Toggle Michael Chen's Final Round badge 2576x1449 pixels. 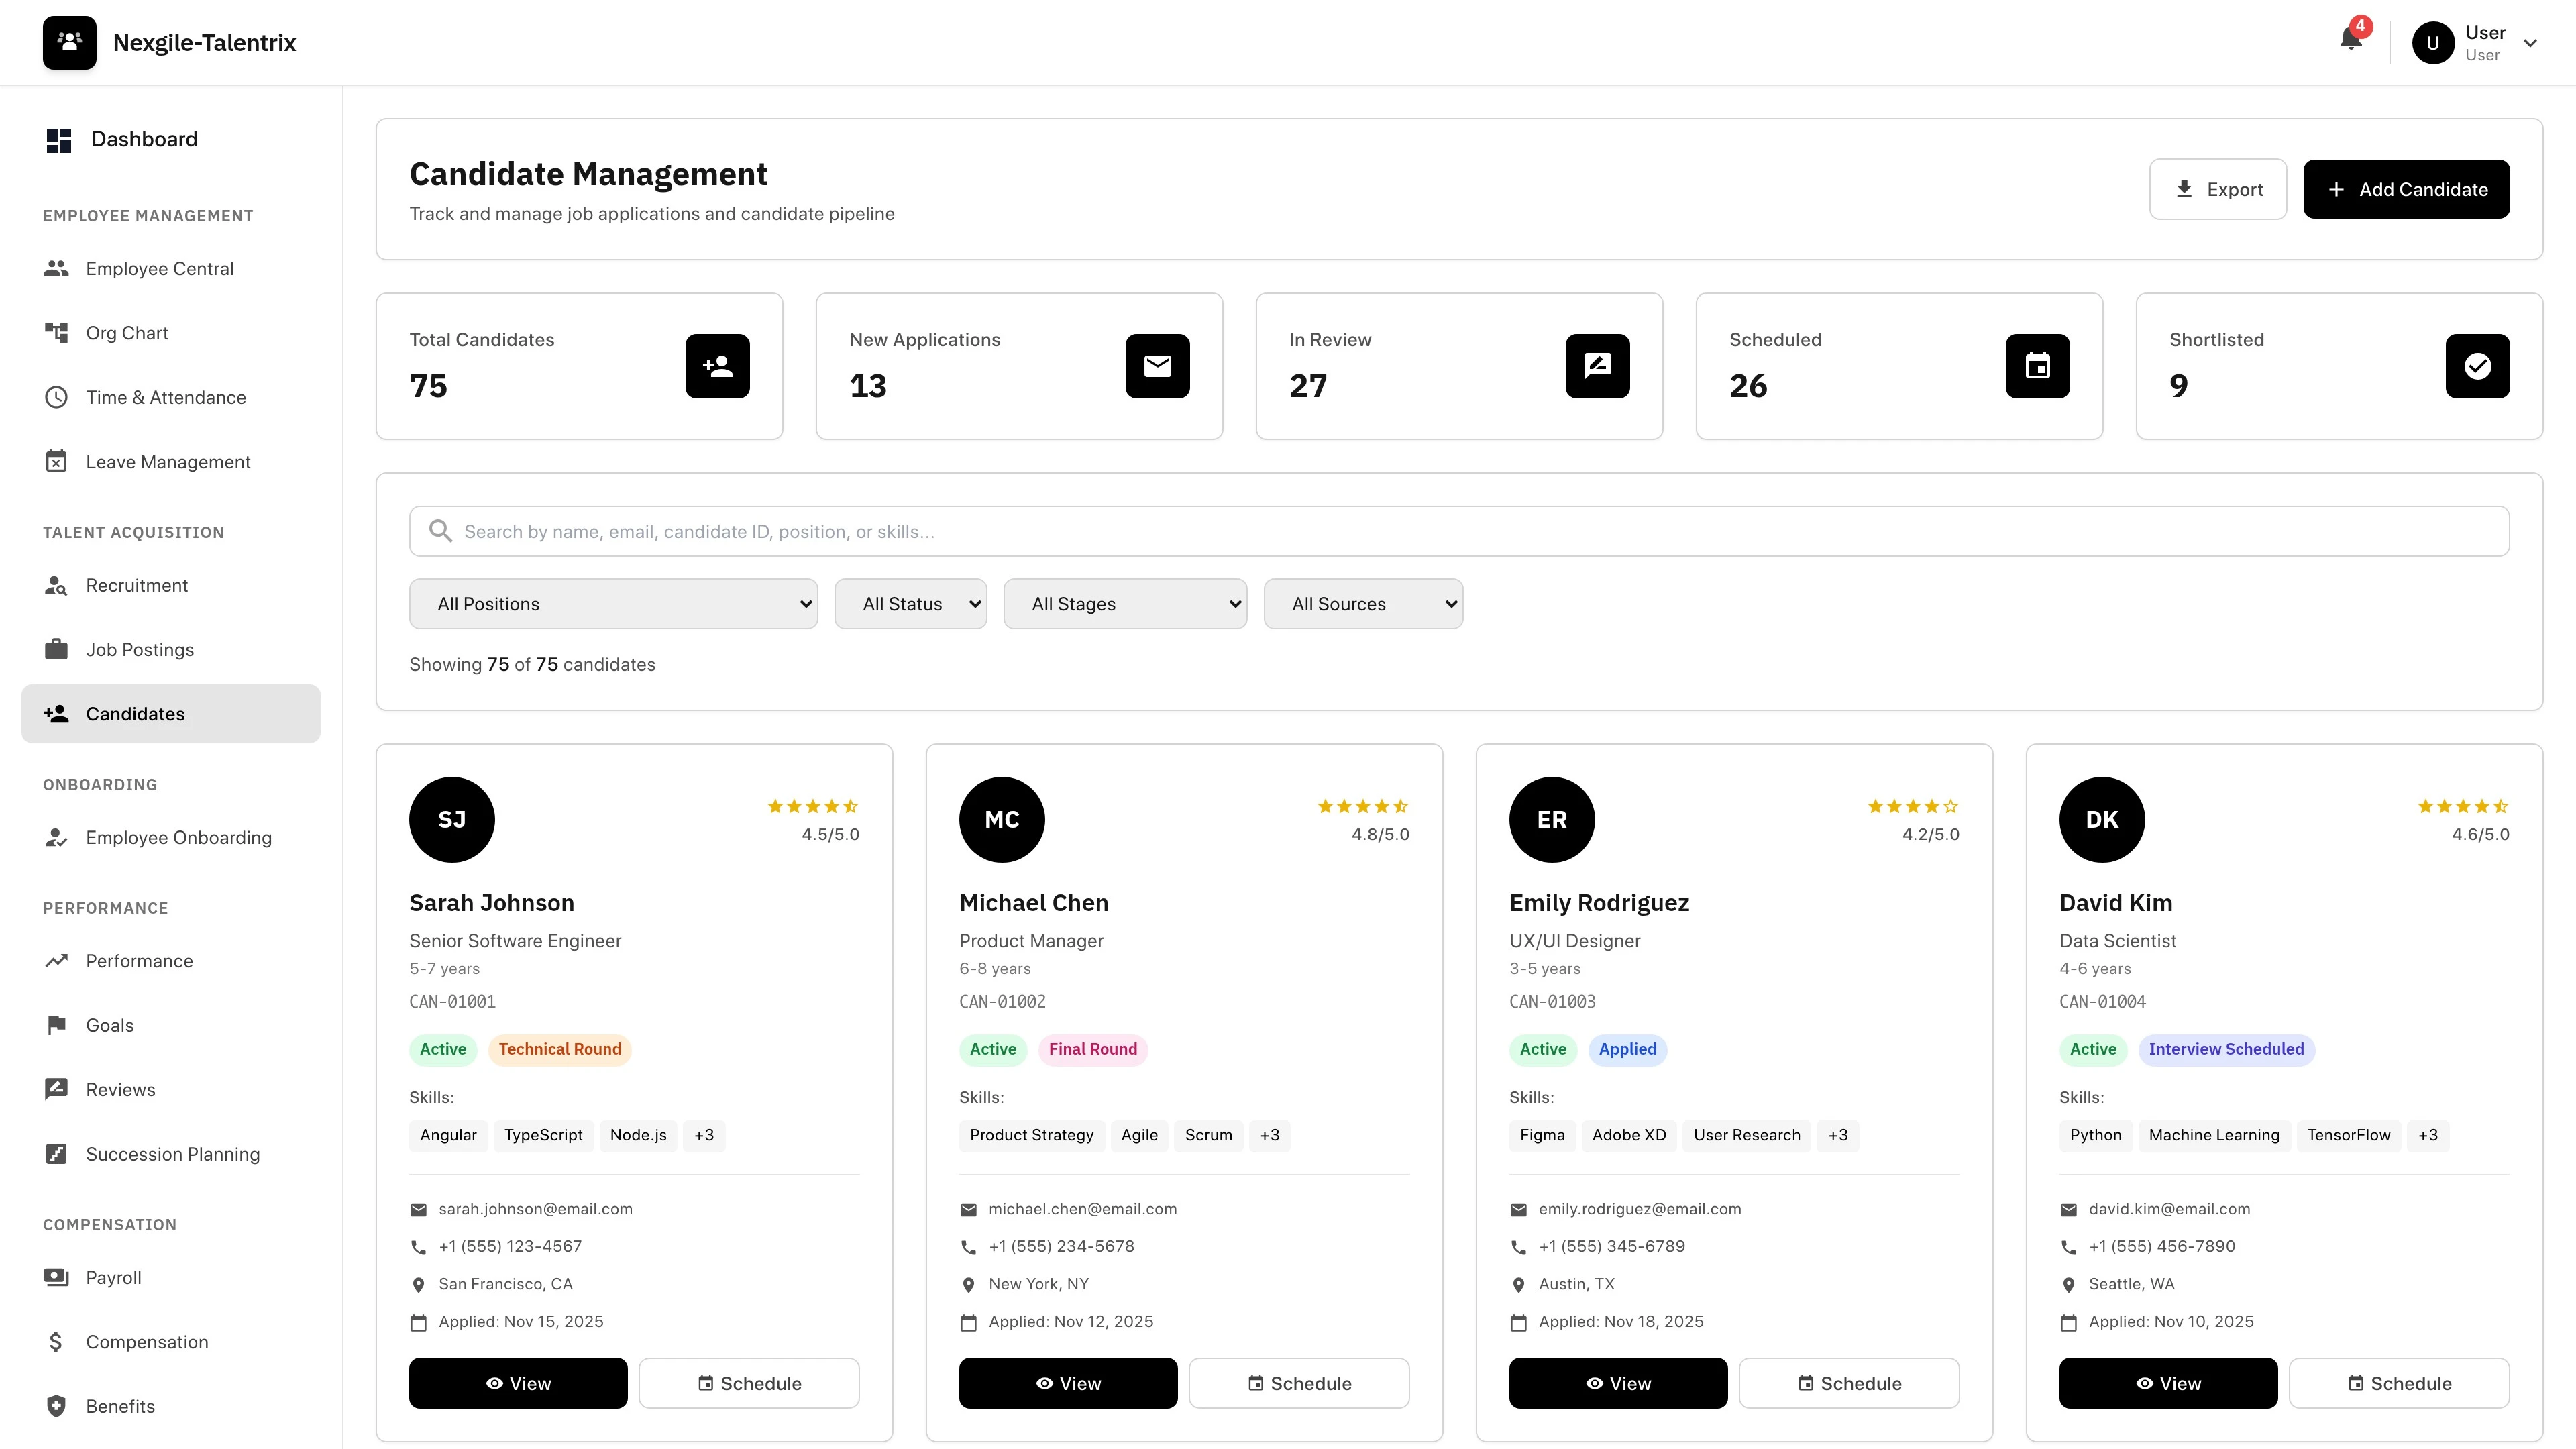[1092, 1049]
